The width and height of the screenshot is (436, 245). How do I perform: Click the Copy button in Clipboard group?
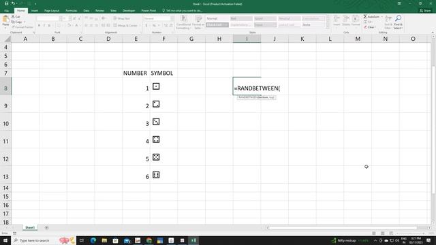click(16, 22)
